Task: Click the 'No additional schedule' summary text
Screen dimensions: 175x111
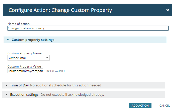Action: pyautogui.click(x=66, y=85)
